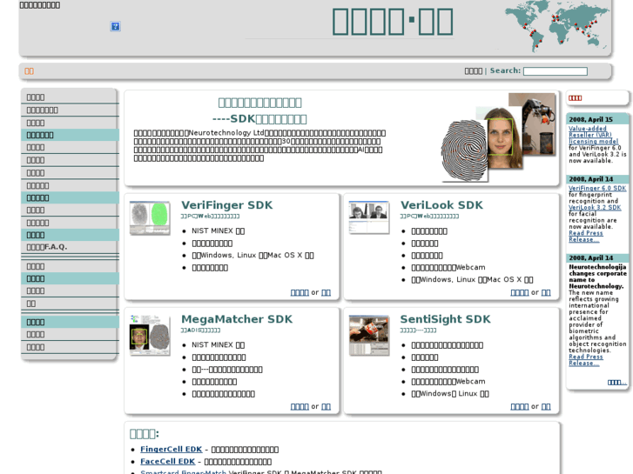Click link after 'or' in VeriLook SDK card
Viewport: 633px width, 474px height.
[546, 292]
